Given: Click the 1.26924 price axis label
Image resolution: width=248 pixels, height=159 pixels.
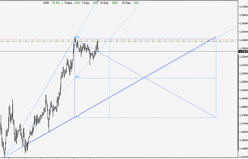Looking at the screenshot, I should pyautogui.click(x=243, y=15).
